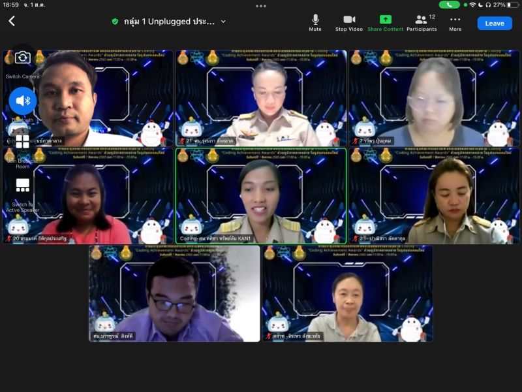This screenshot has height=392, width=522.
Task: Tap the Wi-Fi status icon
Action: 472,5
